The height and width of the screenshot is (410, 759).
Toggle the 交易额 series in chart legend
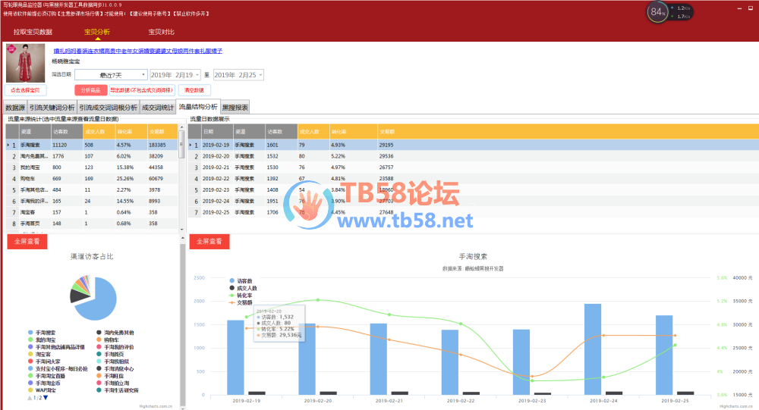click(x=241, y=302)
